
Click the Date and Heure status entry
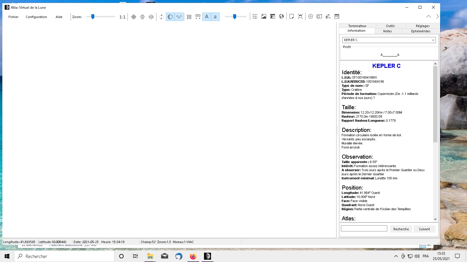click(99, 242)
